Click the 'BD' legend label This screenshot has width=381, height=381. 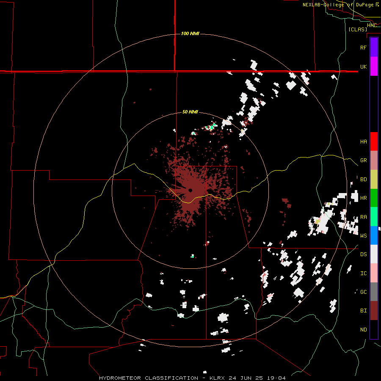pos(363,179)
